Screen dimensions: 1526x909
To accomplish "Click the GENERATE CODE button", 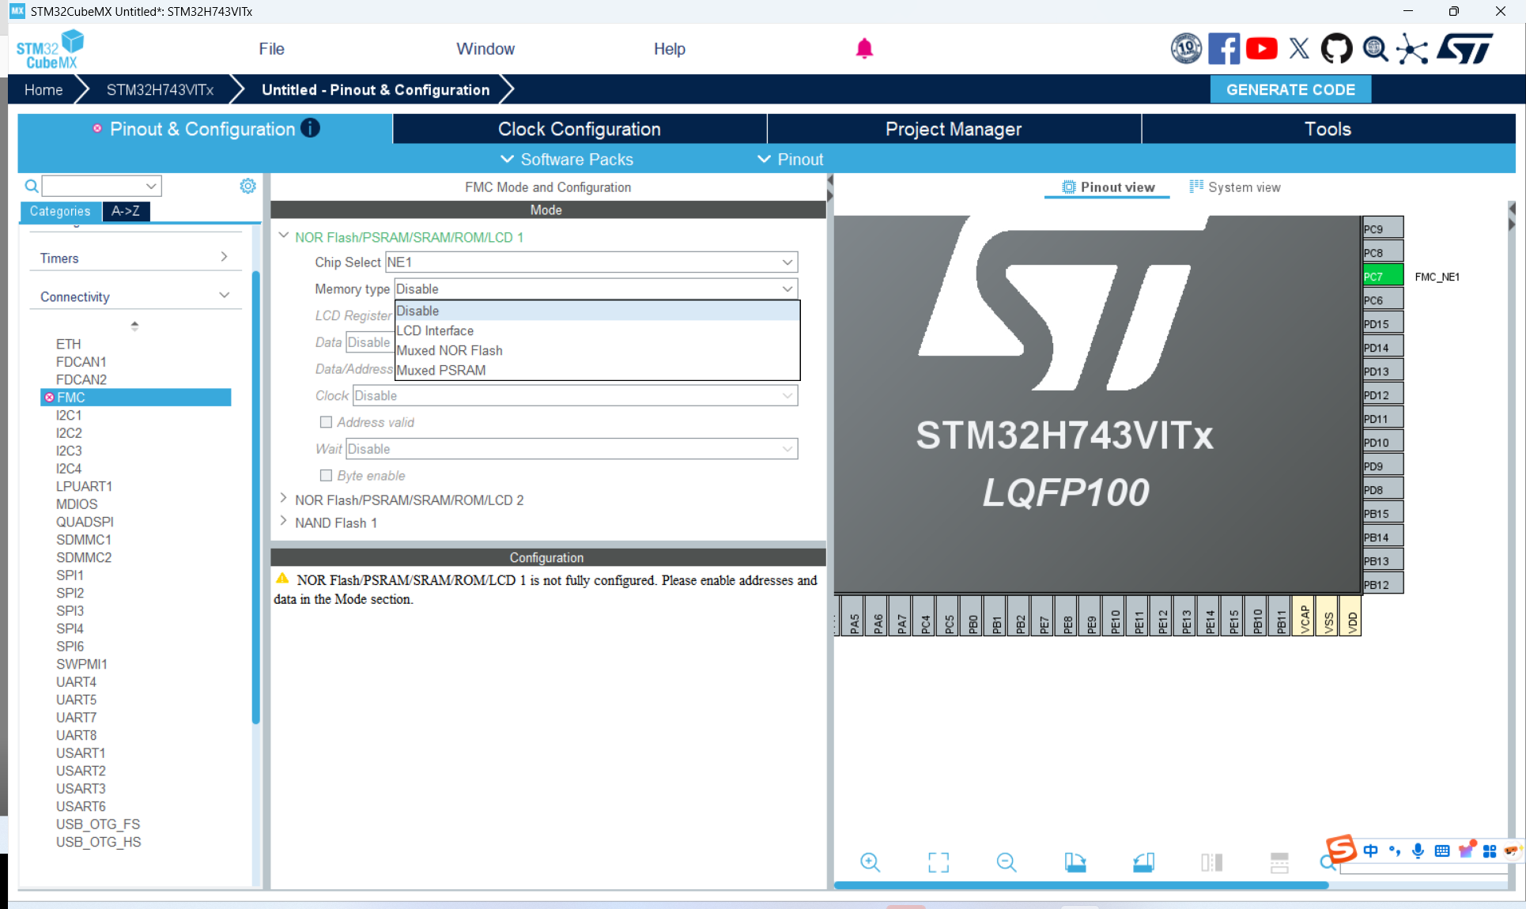I will [x=1290, y=89].
